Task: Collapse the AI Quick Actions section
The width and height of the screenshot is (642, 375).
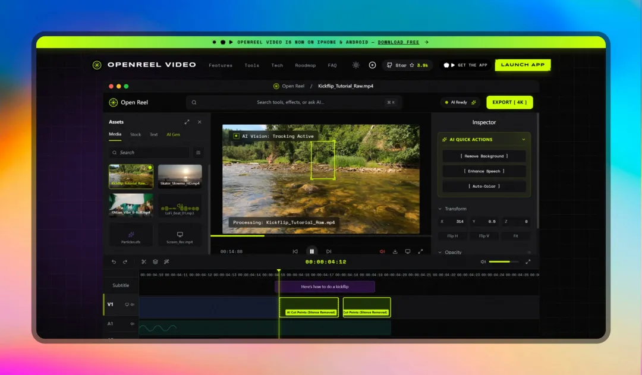Action: point(524,140)
